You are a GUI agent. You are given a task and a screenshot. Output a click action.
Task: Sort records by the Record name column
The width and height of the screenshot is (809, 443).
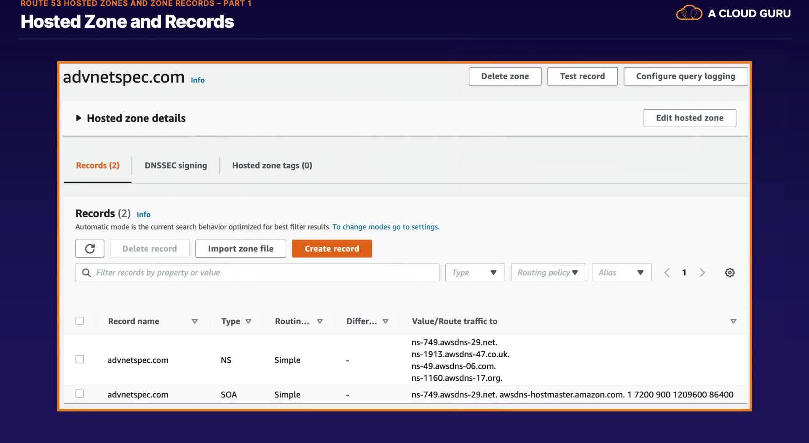pyautogui.click(x=194, y=321)
